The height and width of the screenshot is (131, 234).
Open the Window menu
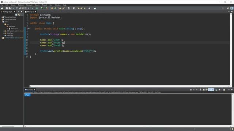[58, 5]
